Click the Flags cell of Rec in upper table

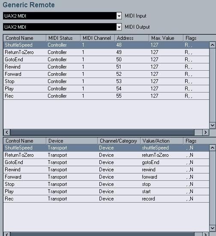coord(189,96)
